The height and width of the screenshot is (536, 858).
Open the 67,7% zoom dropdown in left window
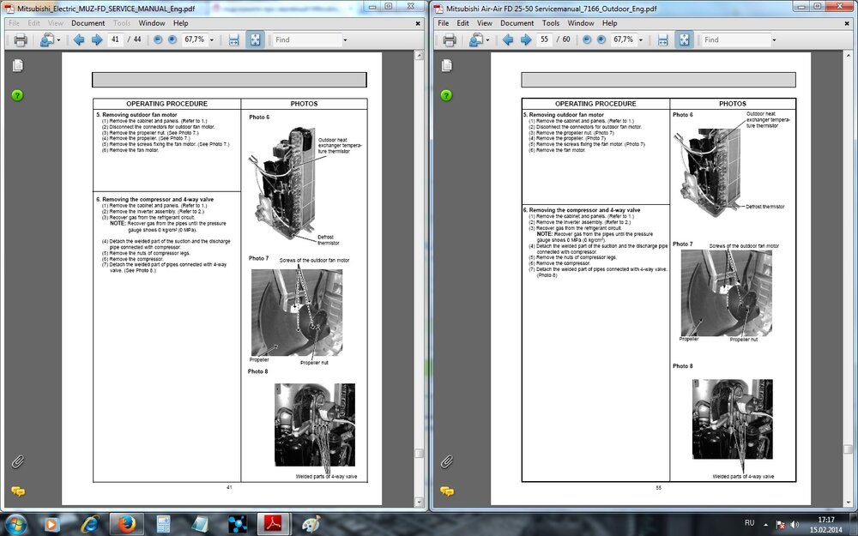point(212,40)
